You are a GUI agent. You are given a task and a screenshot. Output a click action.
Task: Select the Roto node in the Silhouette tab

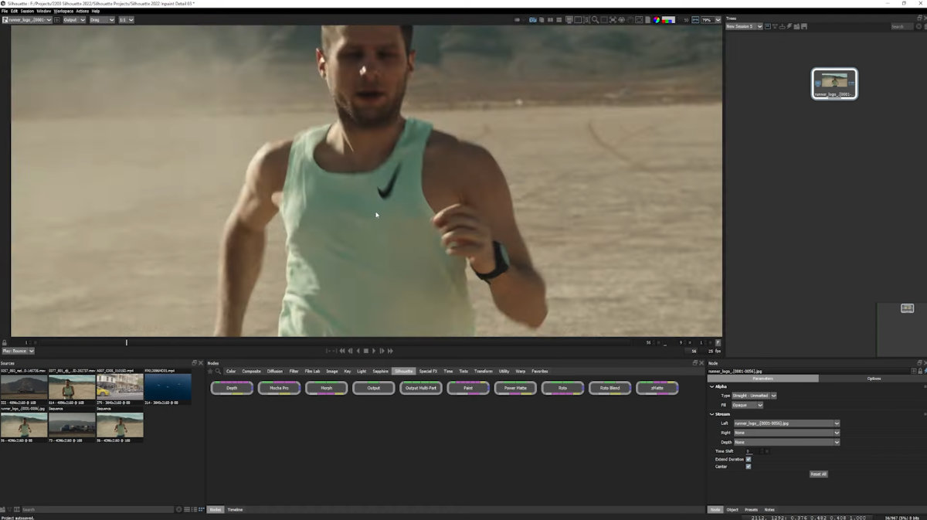click(563, 387)
